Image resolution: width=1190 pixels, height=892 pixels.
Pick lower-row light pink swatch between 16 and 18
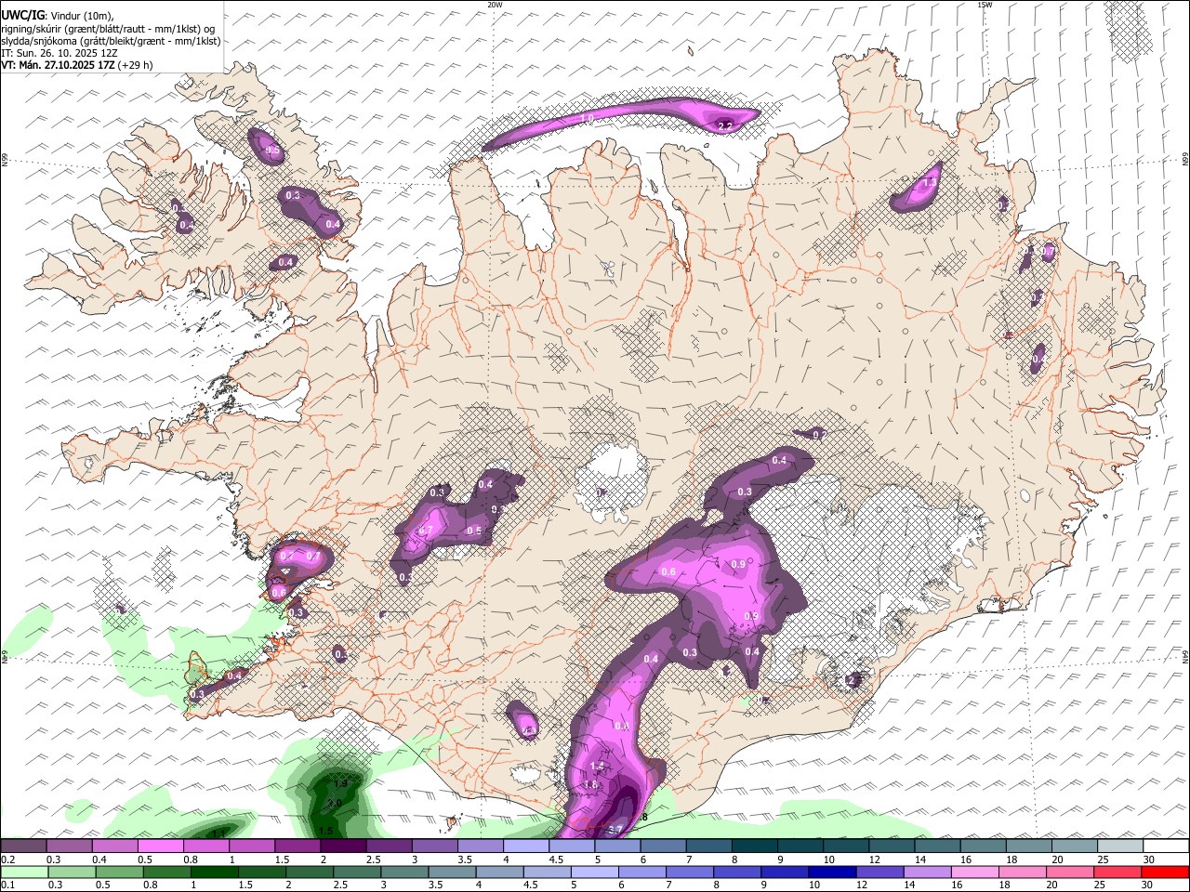pos(973,872)
